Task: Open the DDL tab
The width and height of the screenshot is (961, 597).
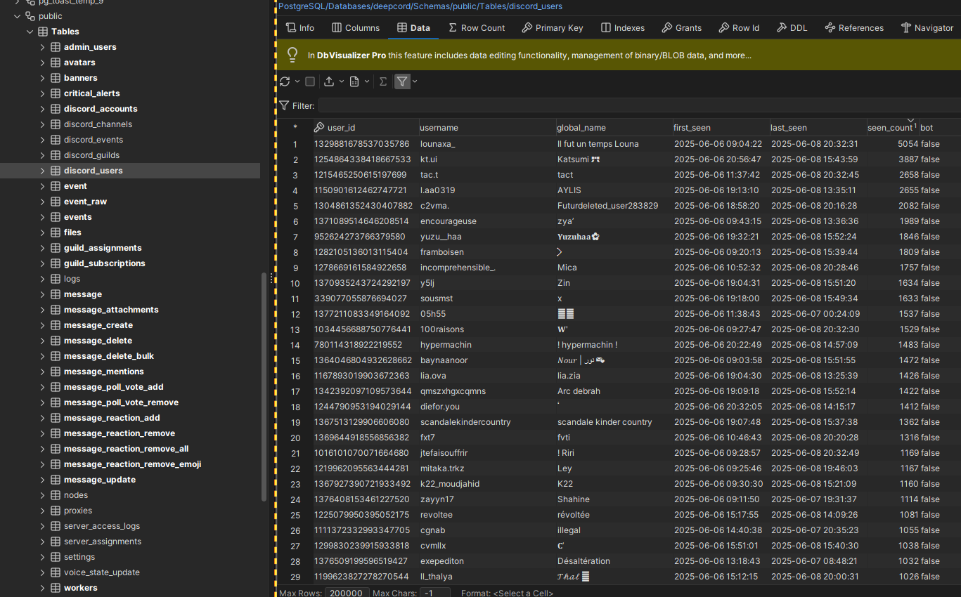Action: pos(792,28)
